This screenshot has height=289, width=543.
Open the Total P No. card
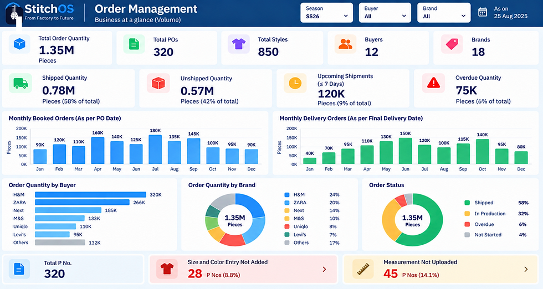click(73, 269)
